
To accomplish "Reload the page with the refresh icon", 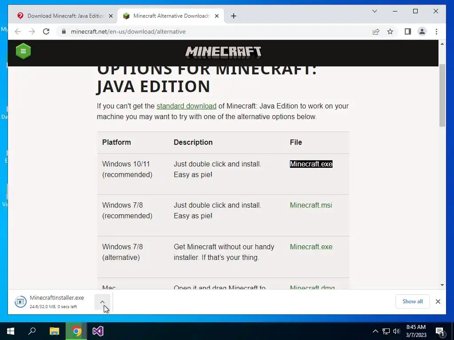I will click(x=46, y=31).
